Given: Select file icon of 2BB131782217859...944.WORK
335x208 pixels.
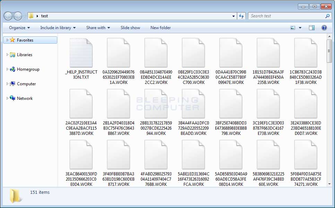Looking at the screenshot, I should 156,104.
